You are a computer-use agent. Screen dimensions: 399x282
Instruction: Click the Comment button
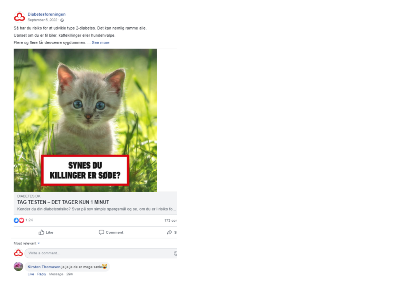coord(111,232)
